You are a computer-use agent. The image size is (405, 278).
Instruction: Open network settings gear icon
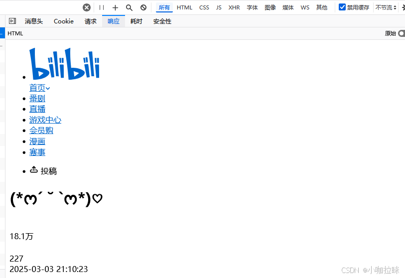(404, 7)
